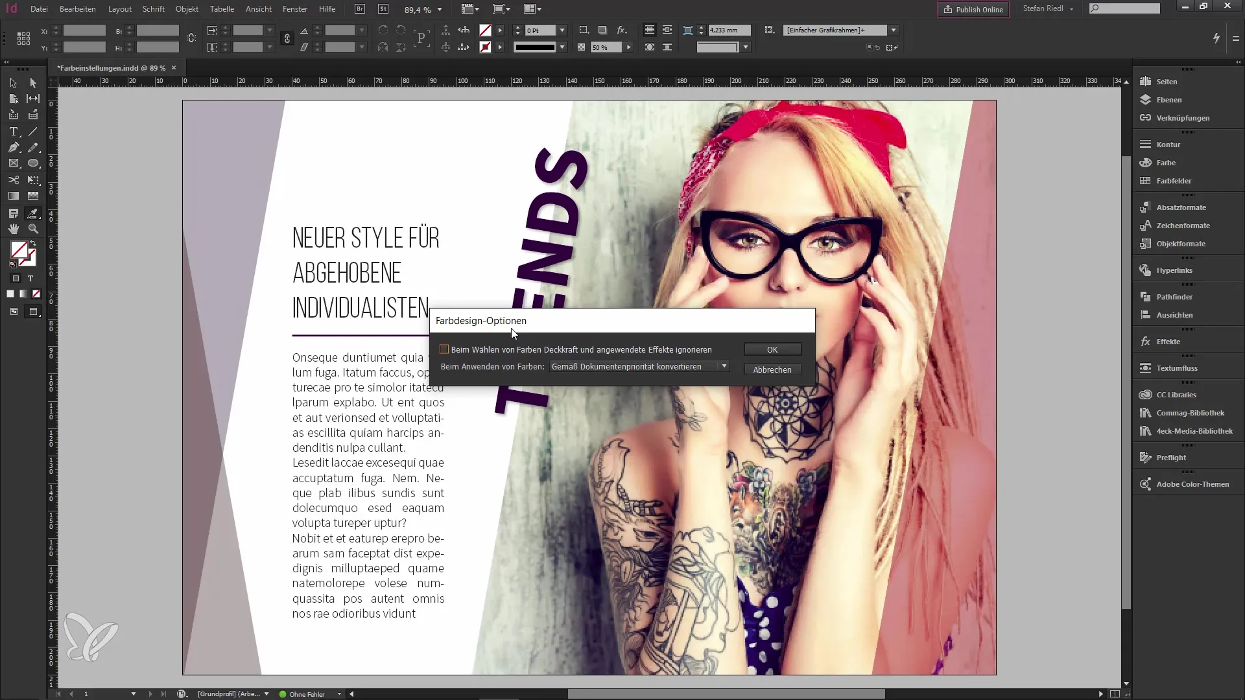Open the Einfacher Grafikrahmen object style dropdown
Image resolution: width=1245 pixels, height=700 pixels.
pyautogui.click(x=894, y=30)
